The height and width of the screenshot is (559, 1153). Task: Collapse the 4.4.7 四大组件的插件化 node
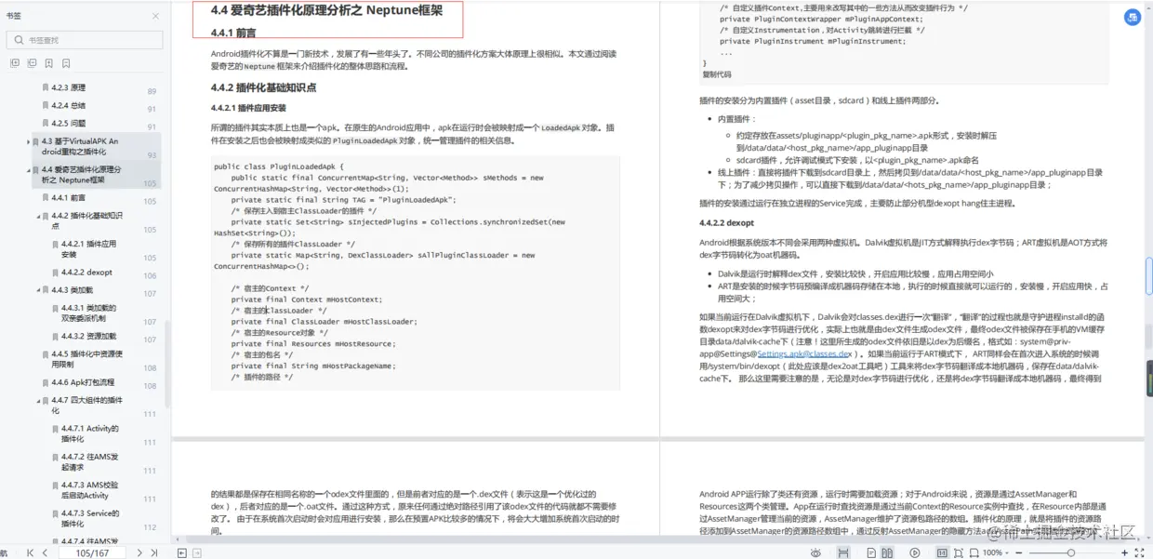pos(38,400)
